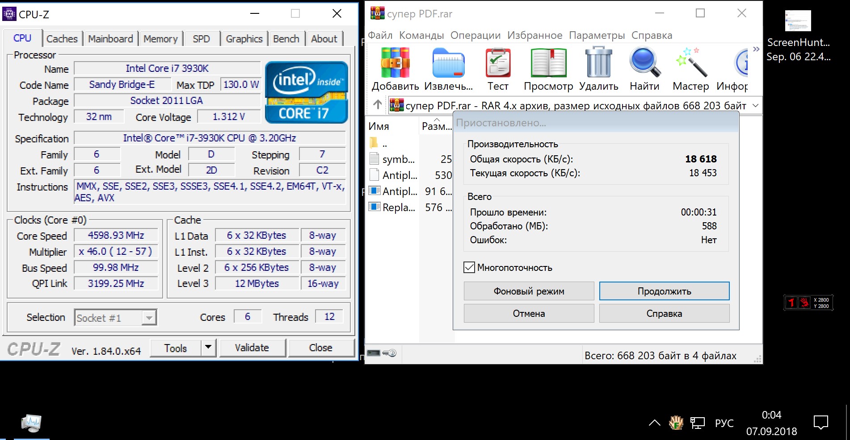
Task: Open the Команды menu
Action: (x=421, y=35)
